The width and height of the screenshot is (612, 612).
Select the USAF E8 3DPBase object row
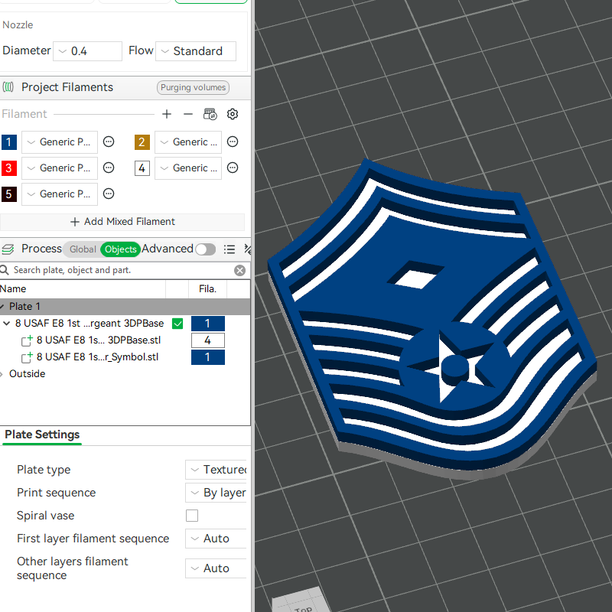pyautogui.click(x=90, y=324)
